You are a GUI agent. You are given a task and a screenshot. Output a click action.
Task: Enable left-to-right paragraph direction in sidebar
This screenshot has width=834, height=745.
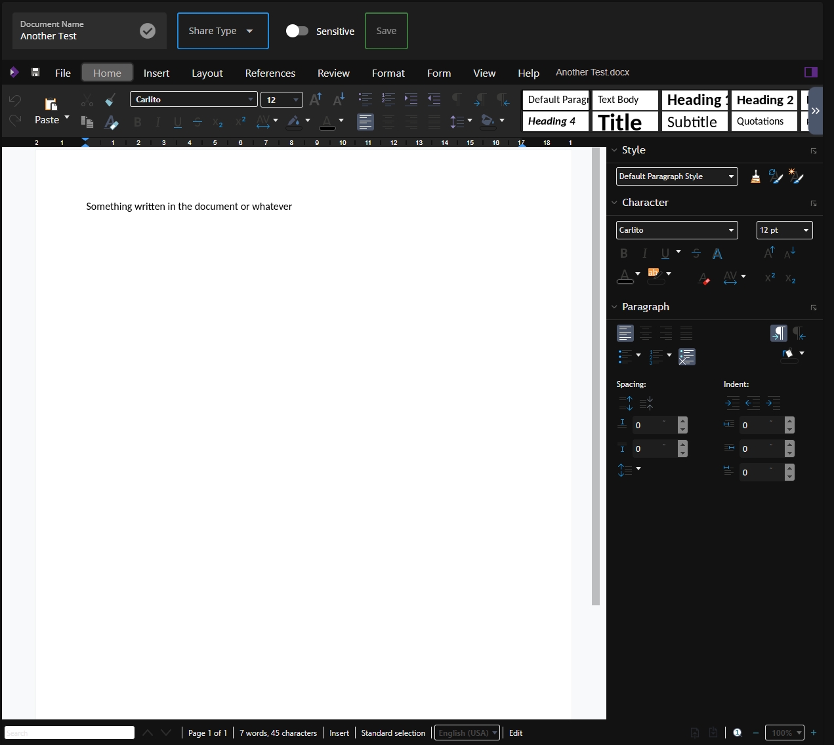[x=778, y=333]
